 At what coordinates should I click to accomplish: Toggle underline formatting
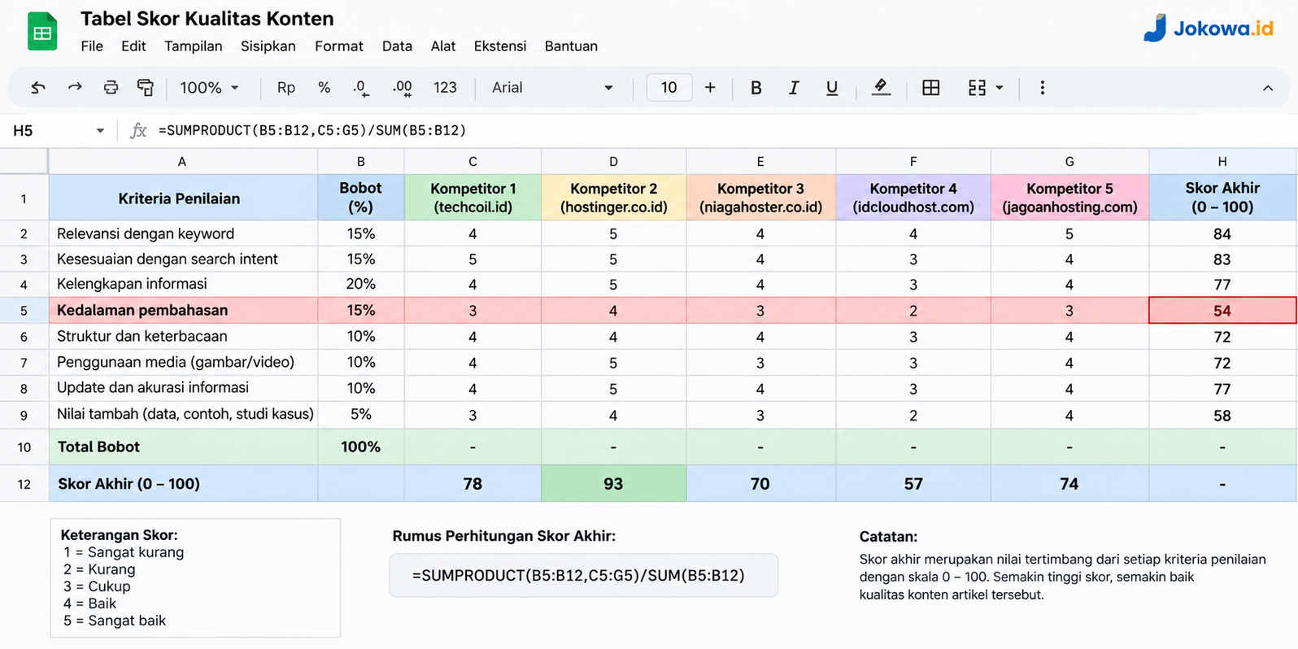pos(831,88)
